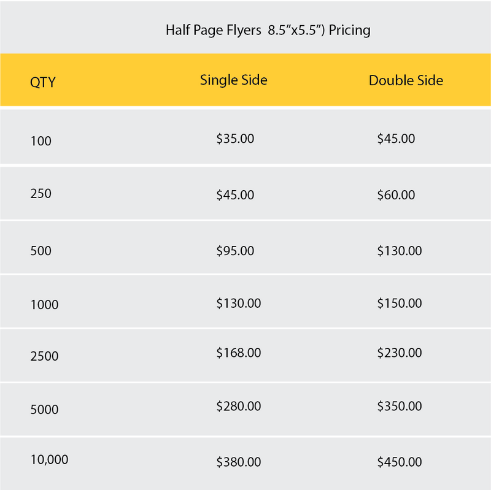Image resolution: width=491 pixels, height=490 pixels.
Task: Select the 100 quantity row label
Action: click(x=41, y=141)
